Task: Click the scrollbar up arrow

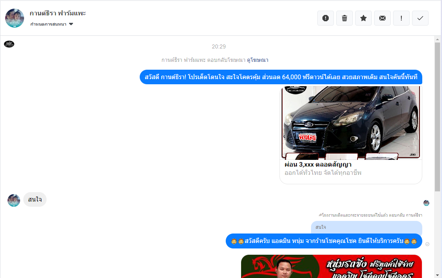Action: 437,39
